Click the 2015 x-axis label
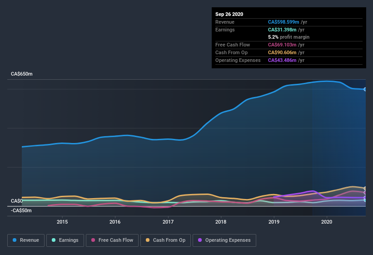Image resolution: width=373 pixels, height=255 pixels. coord(62,222)
